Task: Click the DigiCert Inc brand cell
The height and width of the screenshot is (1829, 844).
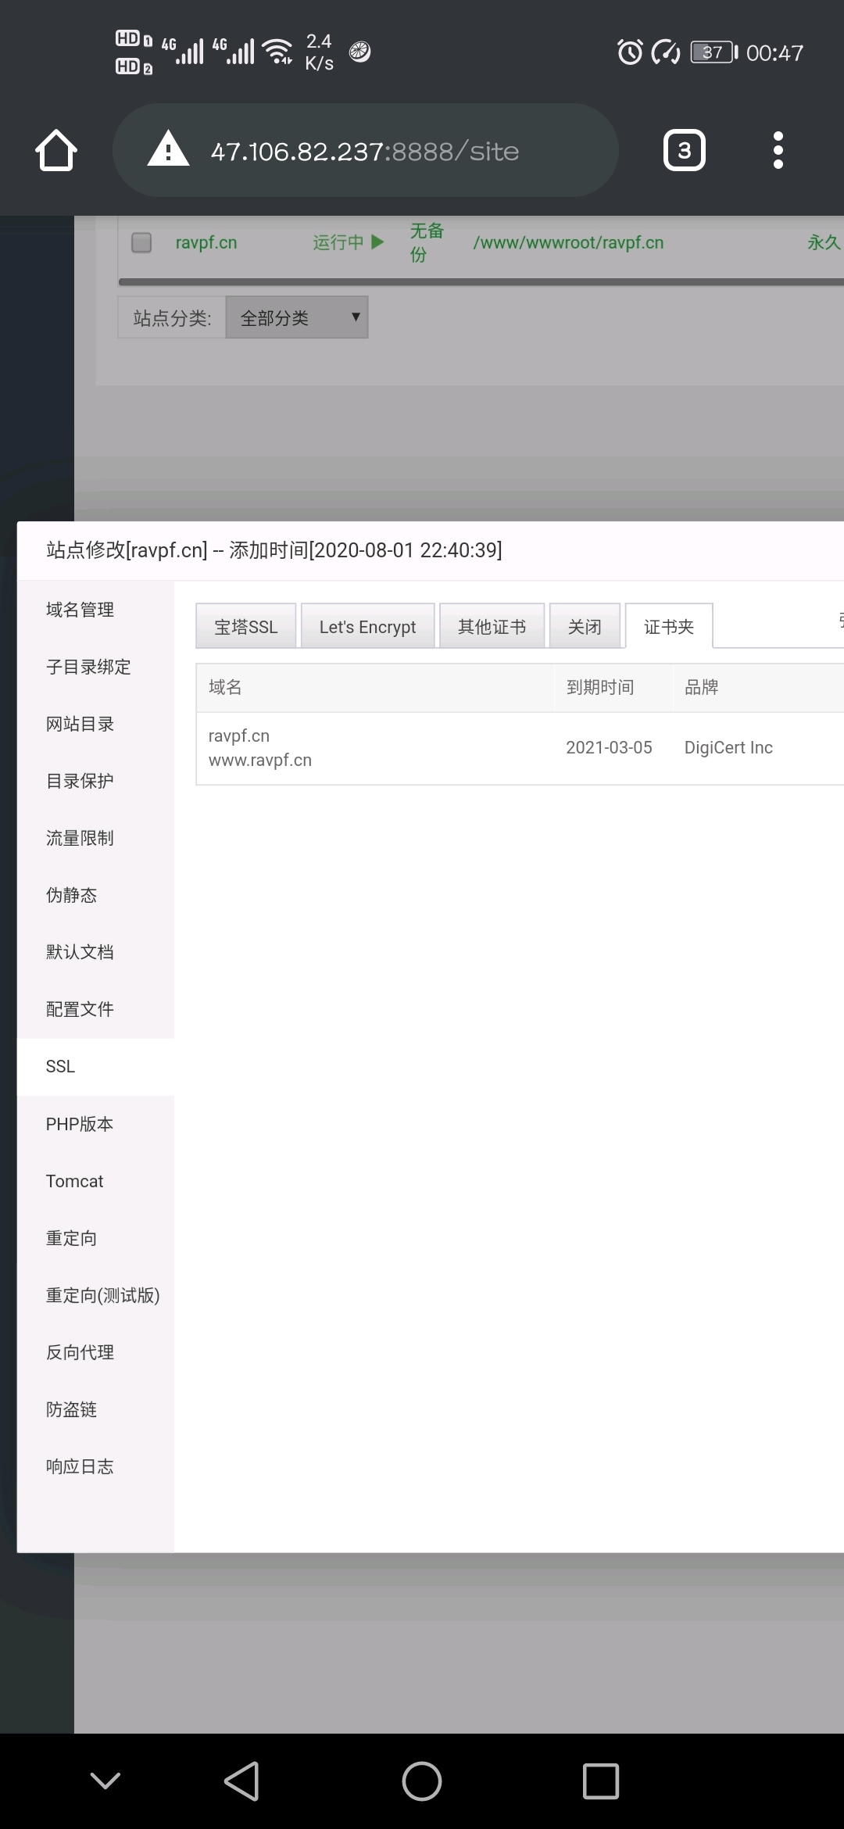Action: pos(728,747)
